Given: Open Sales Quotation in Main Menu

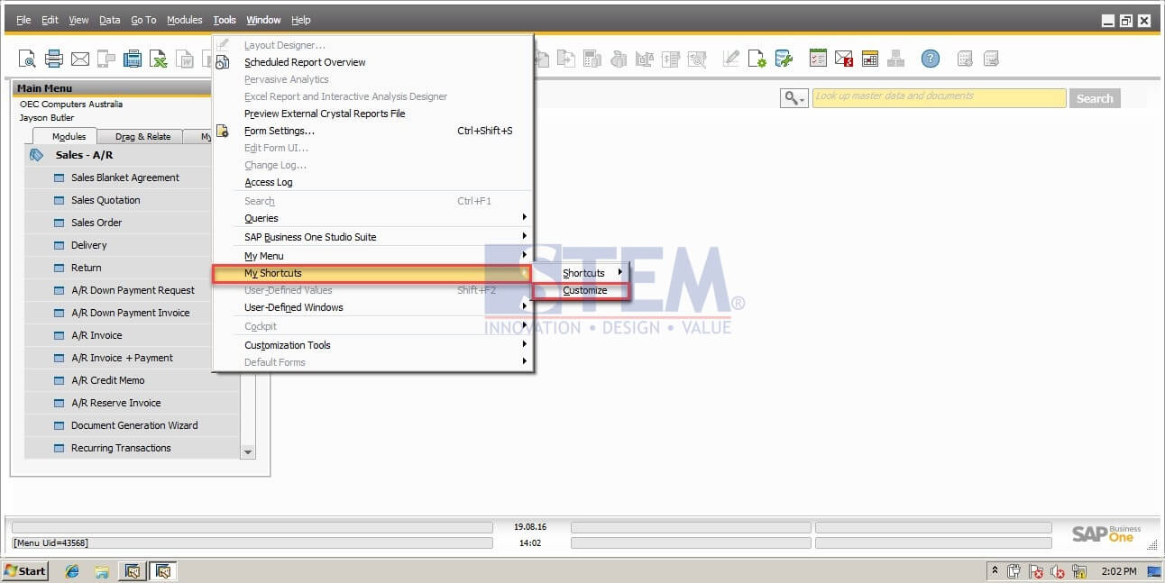Looking at the screenshot, I should [x=105, y=200].
